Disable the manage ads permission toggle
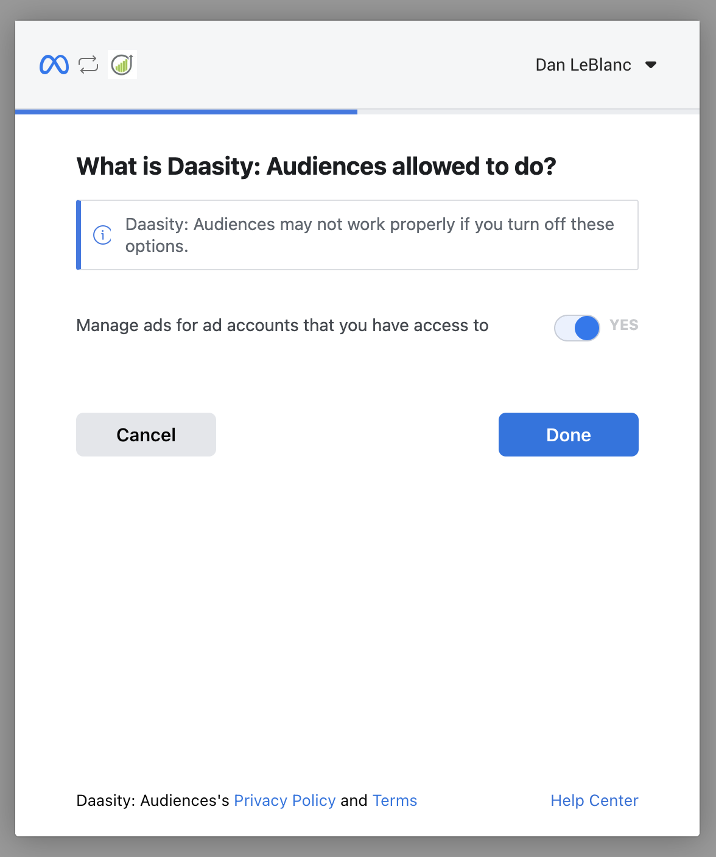Viewport: 716px width, 857px height. click(577, 328)
